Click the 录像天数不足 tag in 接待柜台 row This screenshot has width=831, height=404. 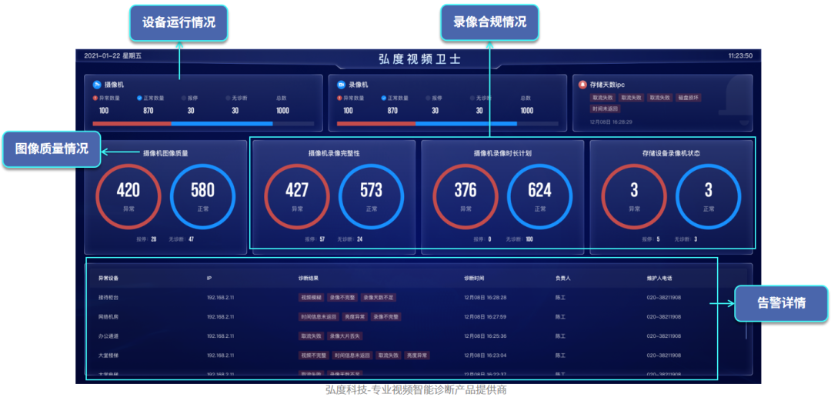379,298
